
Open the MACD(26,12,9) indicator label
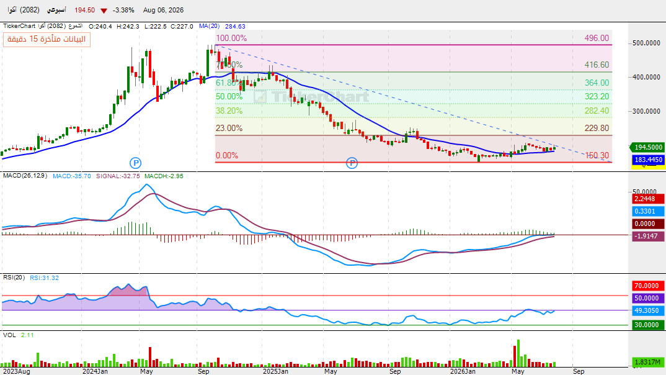[25, 176]
